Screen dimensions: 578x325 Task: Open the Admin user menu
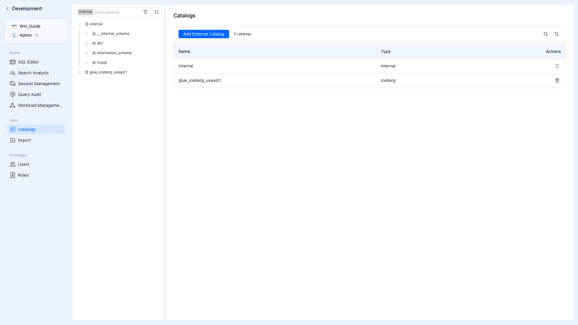point(26,35)
